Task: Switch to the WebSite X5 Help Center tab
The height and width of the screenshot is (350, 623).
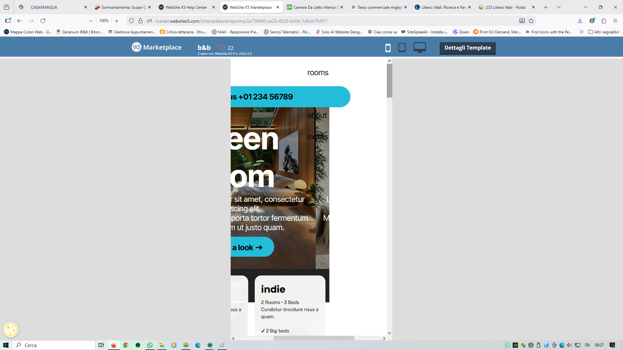Action: [x=186, y=7]
